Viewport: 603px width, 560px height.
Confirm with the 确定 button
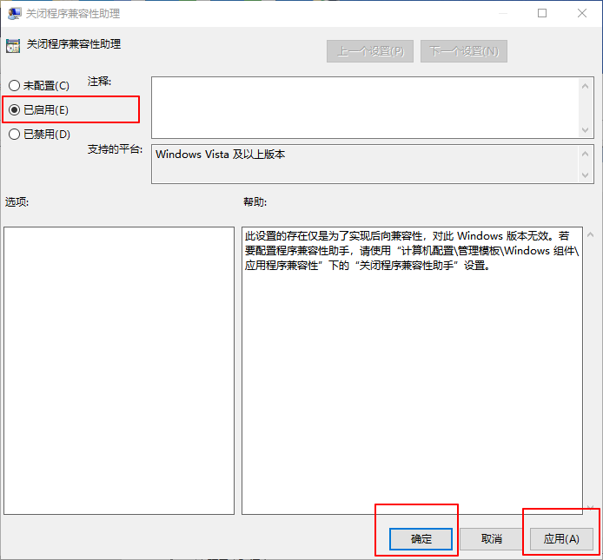pyautogui.click(x=421, y=539)
